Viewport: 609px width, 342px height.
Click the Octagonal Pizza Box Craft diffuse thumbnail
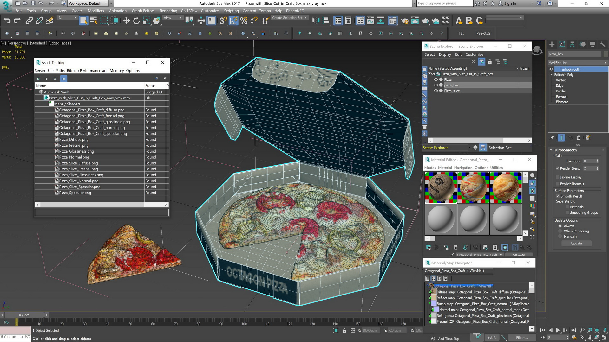click(441, 187)
